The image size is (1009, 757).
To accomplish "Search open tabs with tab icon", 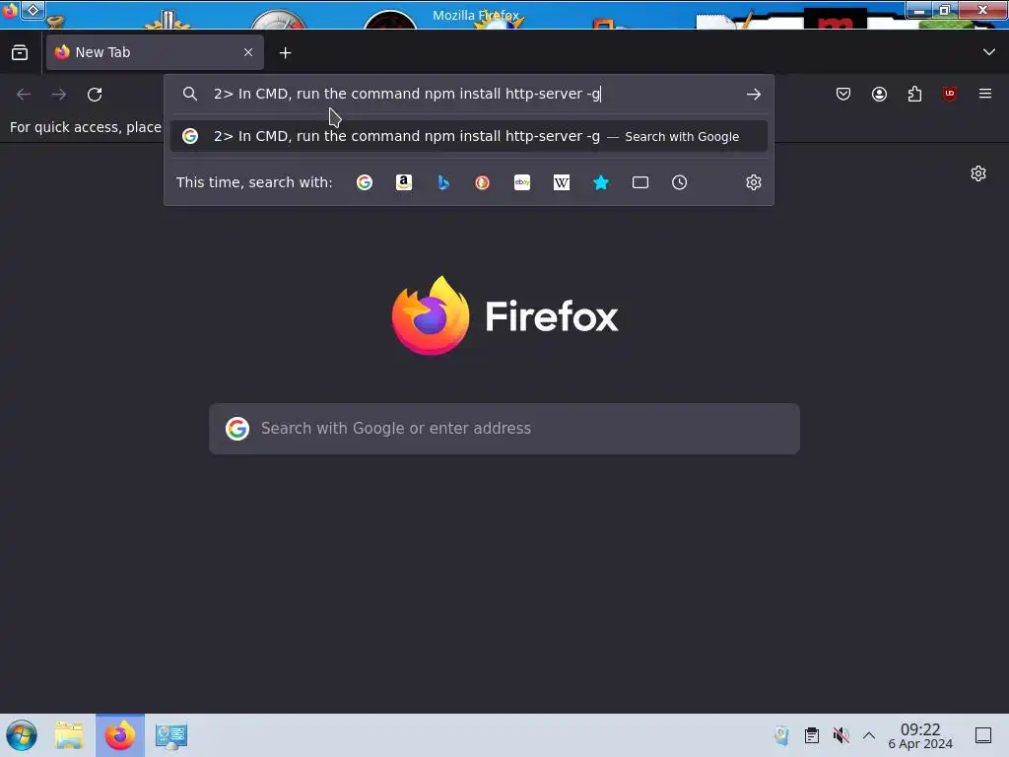I will click(x=640, y=182).
